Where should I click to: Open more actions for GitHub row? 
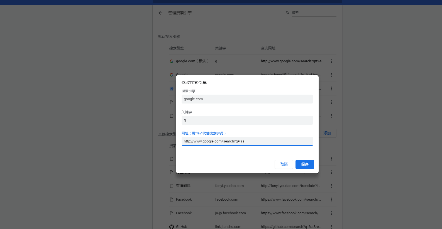(x=331, y=227)
